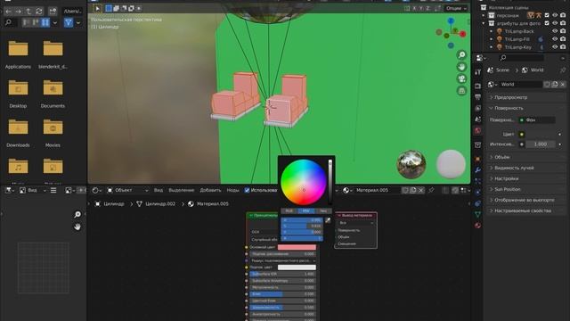Open the Опции dropdown in viewport
This screenshot has height=321, width=570.
(x=456, y=8)
